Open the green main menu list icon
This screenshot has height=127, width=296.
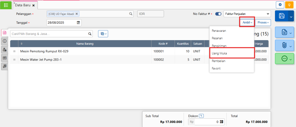(x=6, y=5)
